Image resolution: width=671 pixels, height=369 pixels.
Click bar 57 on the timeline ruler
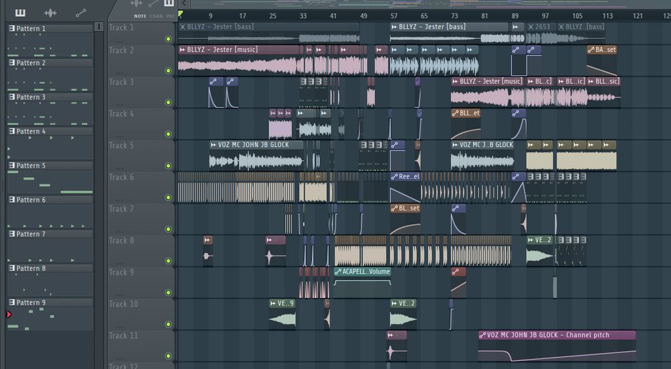point(394,16)
